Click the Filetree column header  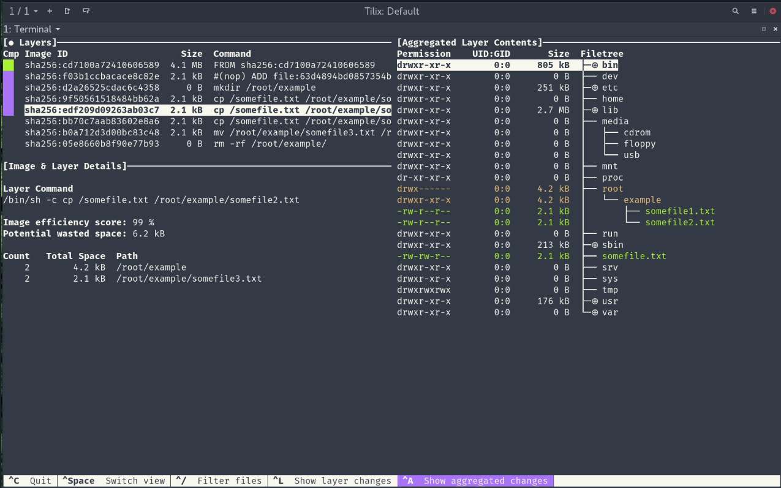602,54
